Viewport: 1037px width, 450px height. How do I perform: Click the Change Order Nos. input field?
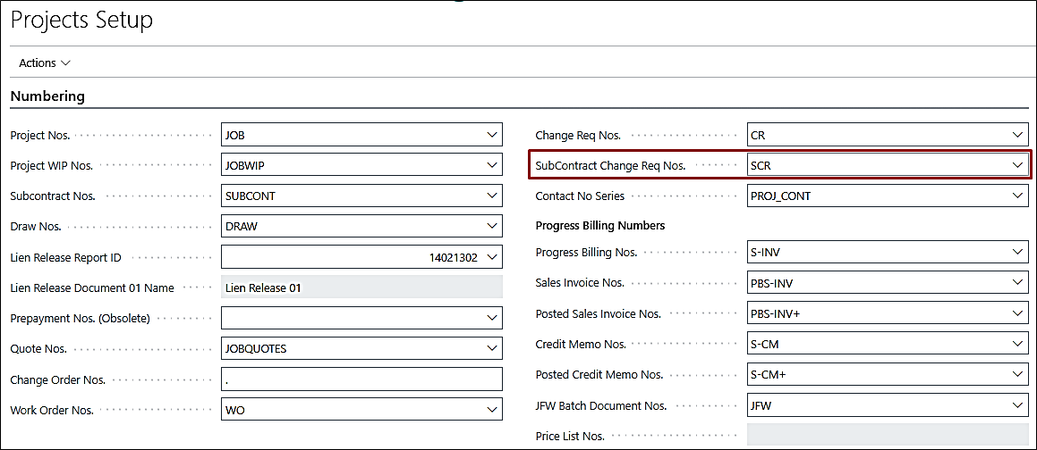[361, 379]
